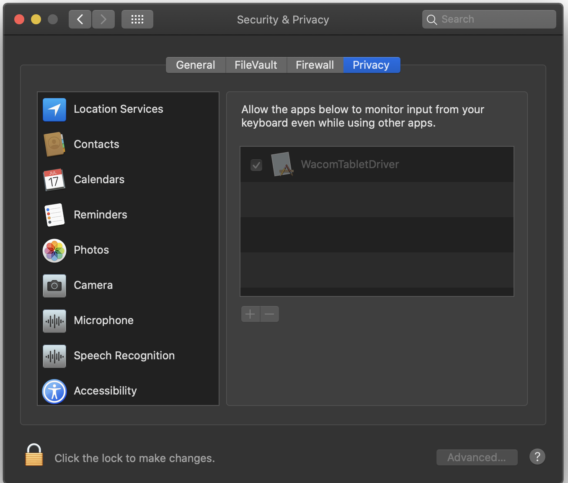Remove selected app with minus button
Image resolution: width=568 pixels, height=483 pixels.
269,314
